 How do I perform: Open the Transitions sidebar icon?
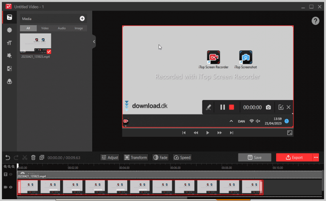(x=9, y=68)
